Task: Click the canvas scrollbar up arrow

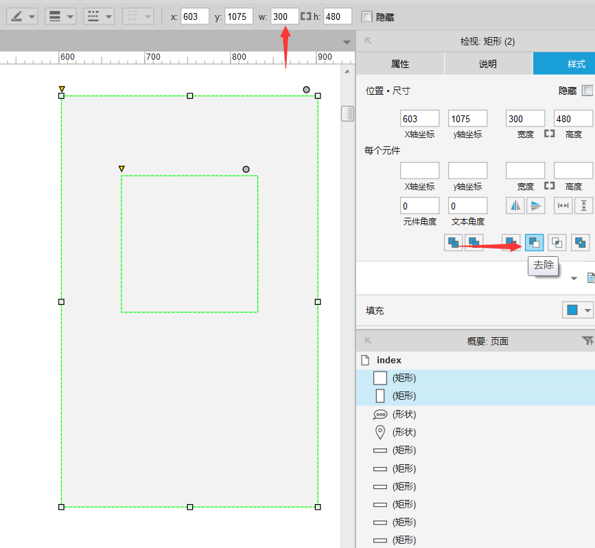Action: pos(347,71)
